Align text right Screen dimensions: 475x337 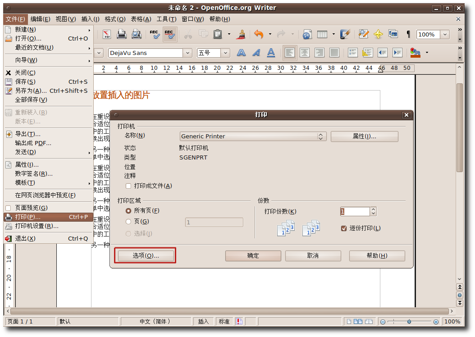319,53
